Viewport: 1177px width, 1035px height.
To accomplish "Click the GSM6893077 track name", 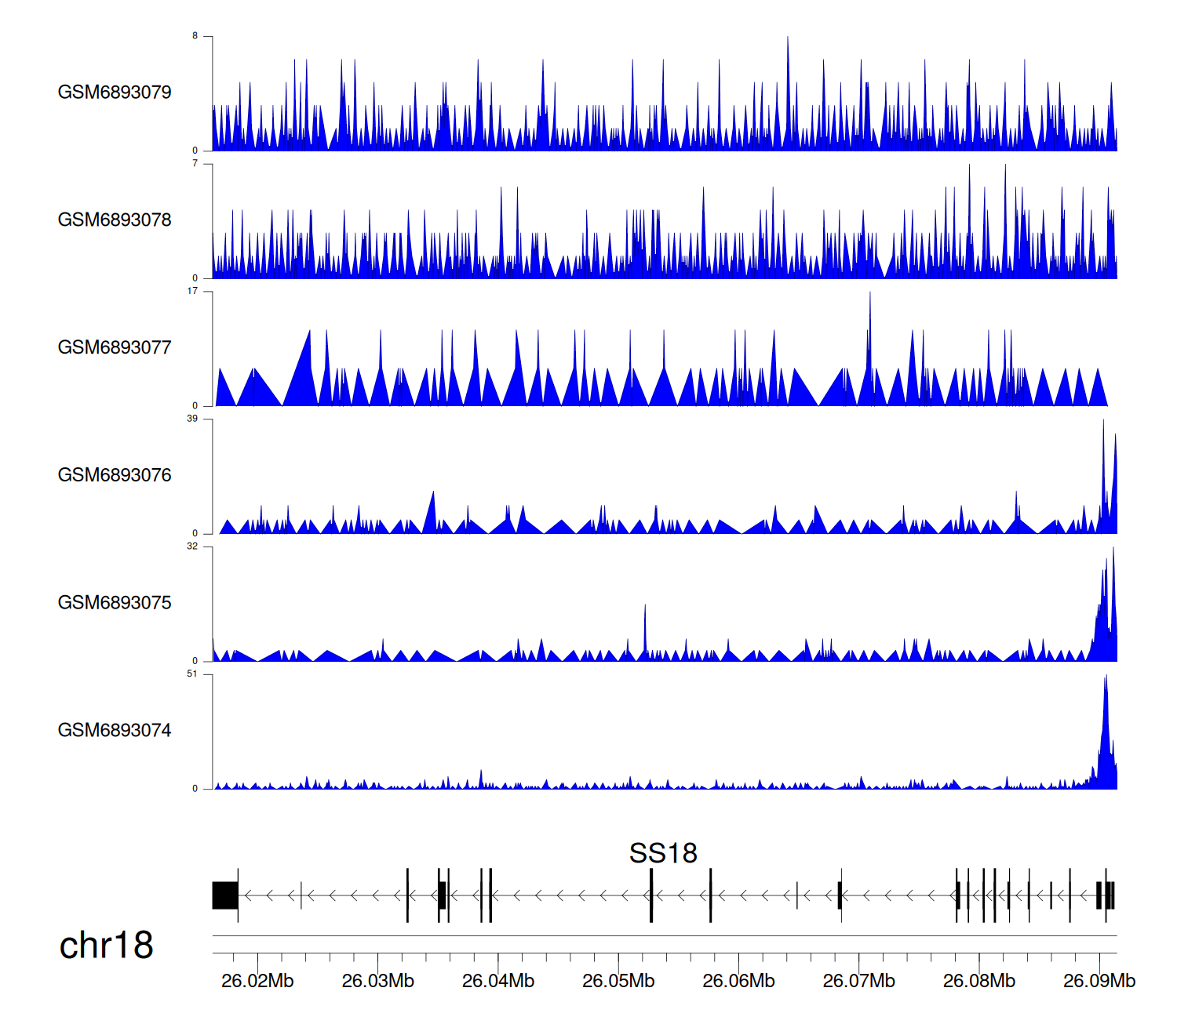I will click(115, 348).
